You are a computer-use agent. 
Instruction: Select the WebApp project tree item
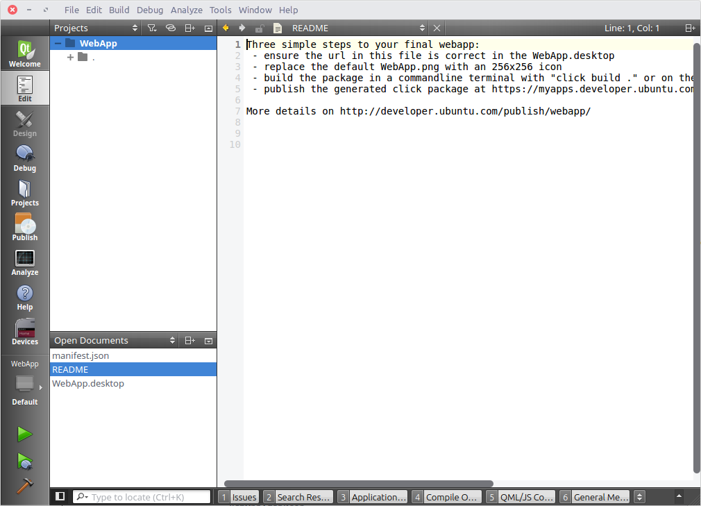pyautogui.click(x=133, y=43)
